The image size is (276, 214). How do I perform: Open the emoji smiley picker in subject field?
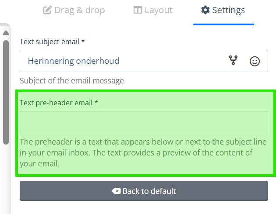point(255,61)
